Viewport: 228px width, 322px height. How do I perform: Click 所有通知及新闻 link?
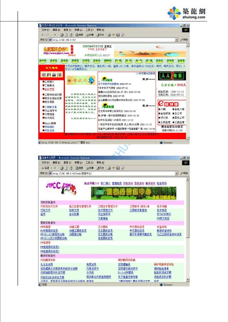[x=145, y=73]
